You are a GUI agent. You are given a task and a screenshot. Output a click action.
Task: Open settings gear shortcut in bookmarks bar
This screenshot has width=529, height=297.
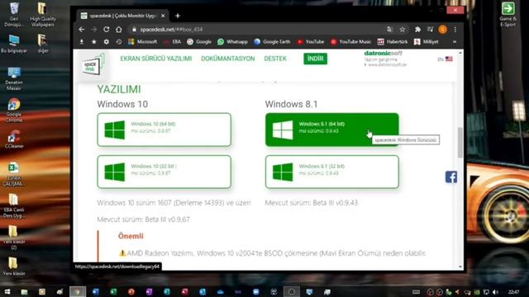coord(107,42)
